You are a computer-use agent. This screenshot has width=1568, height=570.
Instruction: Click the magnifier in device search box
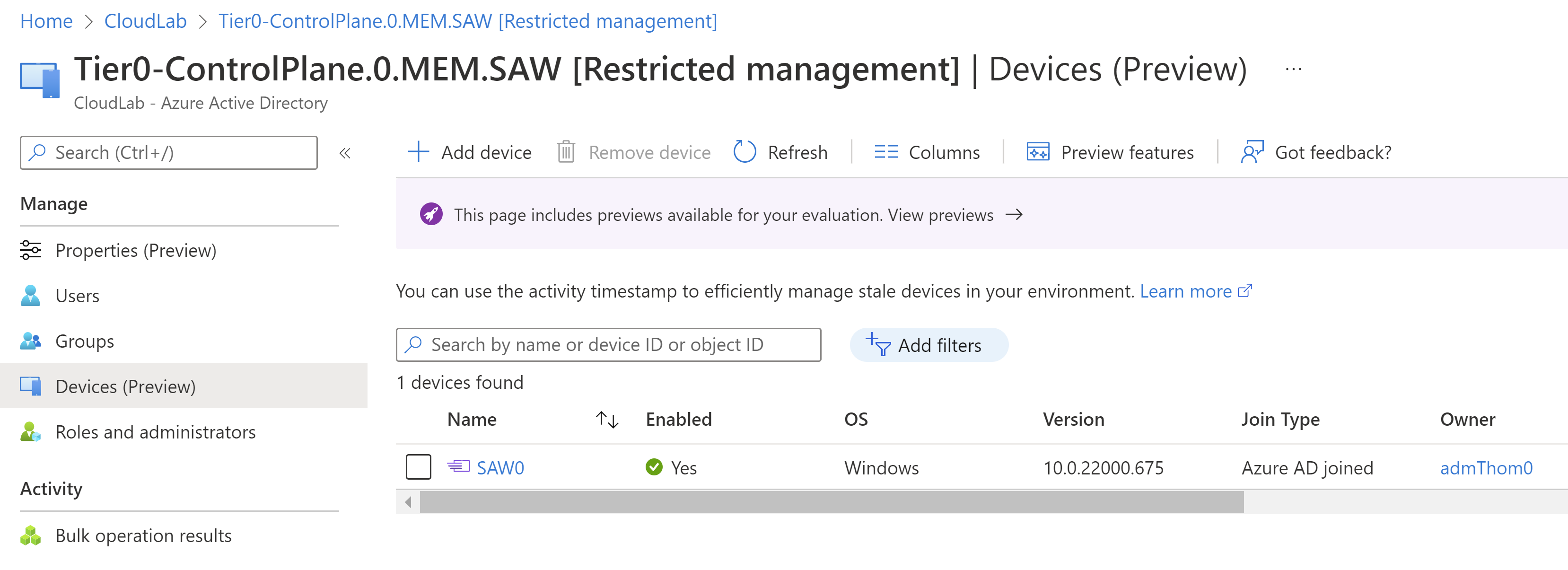413,344
